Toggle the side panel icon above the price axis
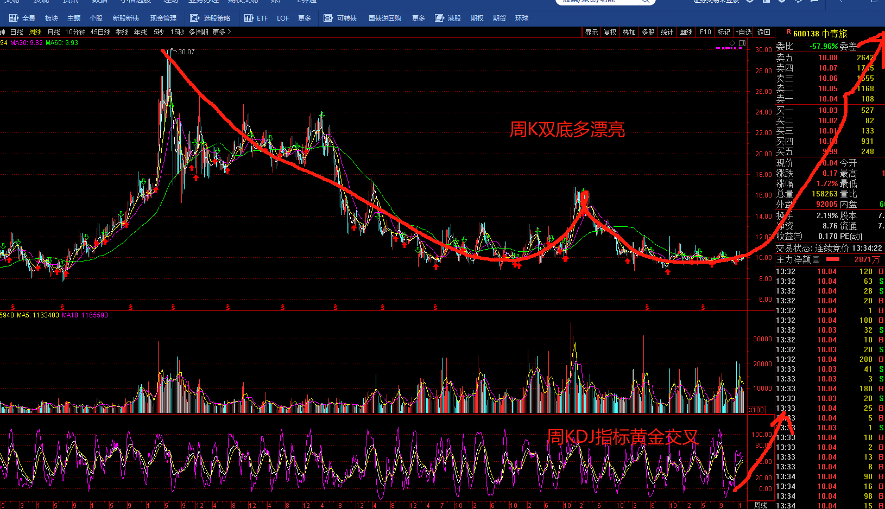The height and width of the screenshot is (509, 885). [742, 43]
